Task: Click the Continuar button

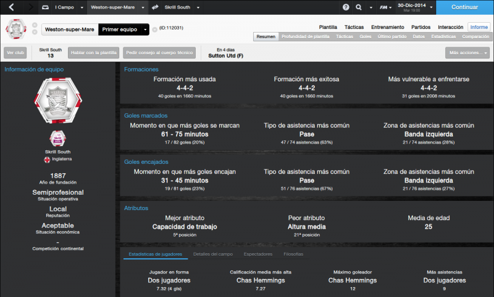Action: [465, 7]
